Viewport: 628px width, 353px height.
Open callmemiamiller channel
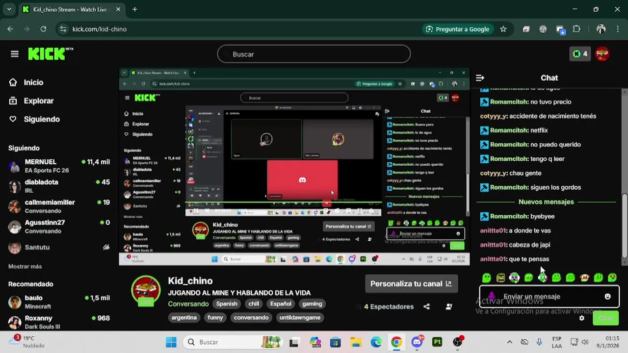coord(59,206)
